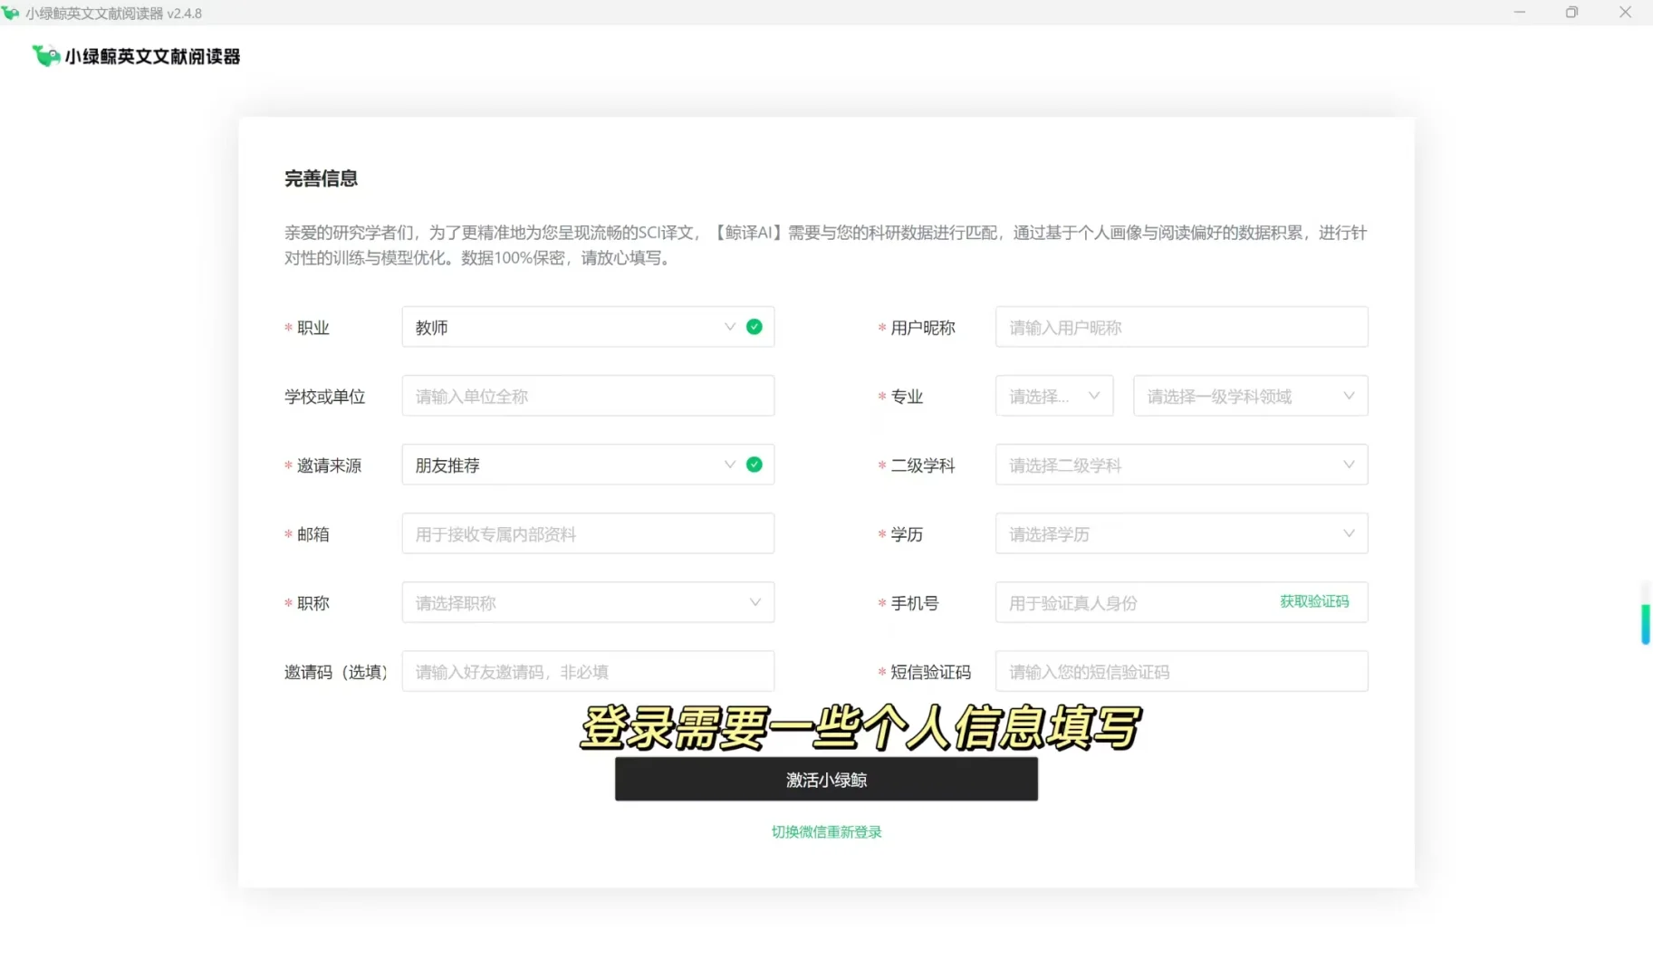Screen dimensions: 1653x978
Task: Click the green checkmark next to 教师
Action: 754,327
